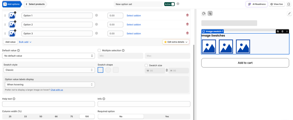Delete Image swatch-1 element in preview
Screen dimensions: 293x120
pos(282,31)
